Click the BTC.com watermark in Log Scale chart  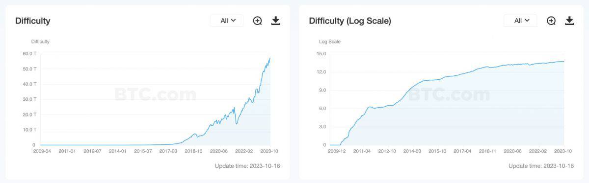pos(449,94)
